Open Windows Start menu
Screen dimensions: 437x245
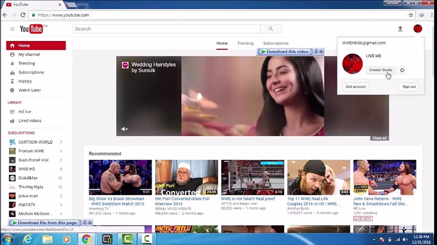pyautogui.click(x=7, y=239)
